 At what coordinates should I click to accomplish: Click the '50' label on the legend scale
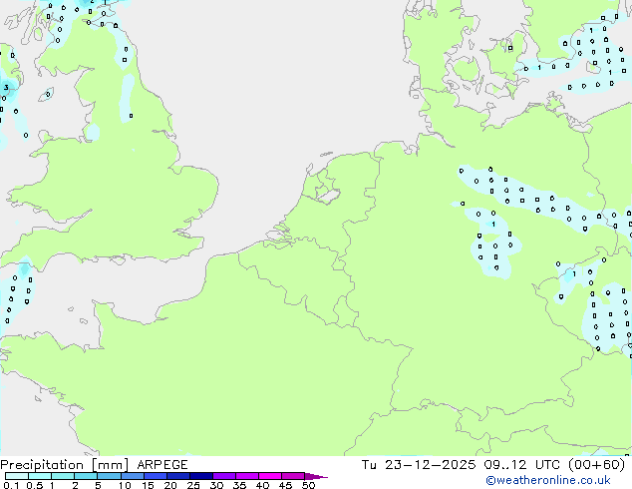tap(308, 486)
